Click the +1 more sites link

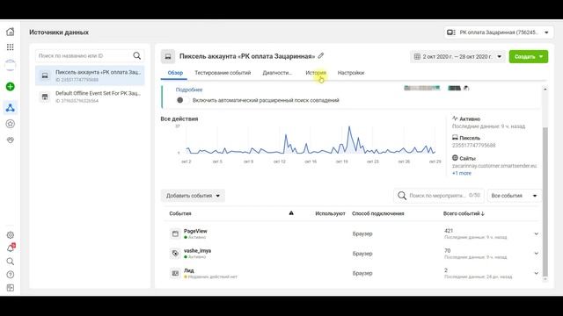pos(461,173)
